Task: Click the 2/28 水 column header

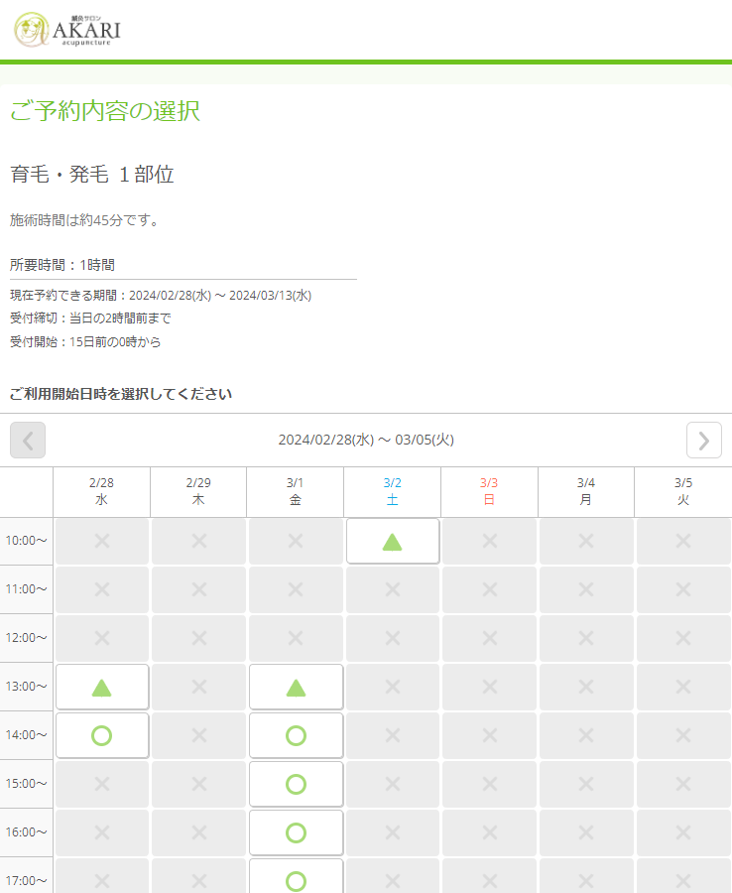Action: (x=102, y=491)
